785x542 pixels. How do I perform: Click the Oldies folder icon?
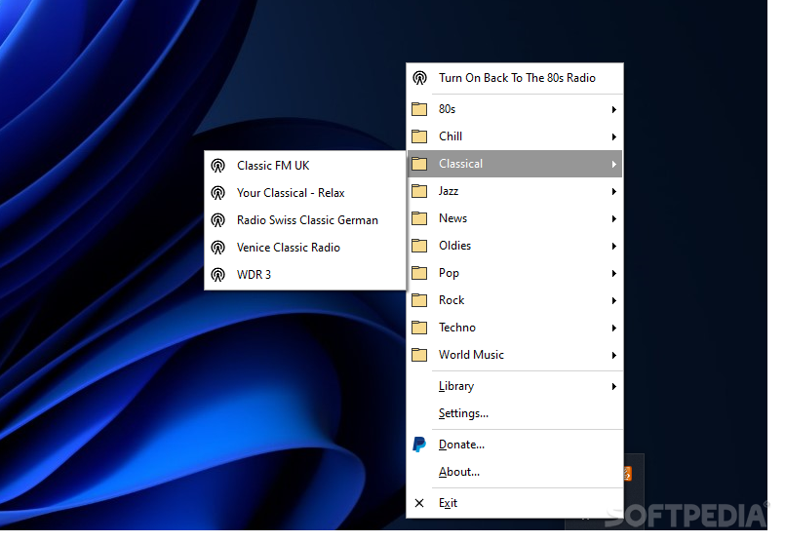[x=419, y=246]
